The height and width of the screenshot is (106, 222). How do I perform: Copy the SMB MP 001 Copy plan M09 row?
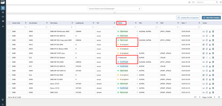coord(207,40)
